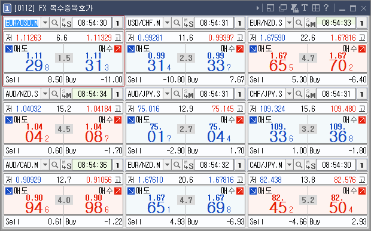The height and width of the screenshot is (231, 371).
Task: Expand the CHF/JPY.S symbol dropdown arrow
Action: click(x=289, y=94)
